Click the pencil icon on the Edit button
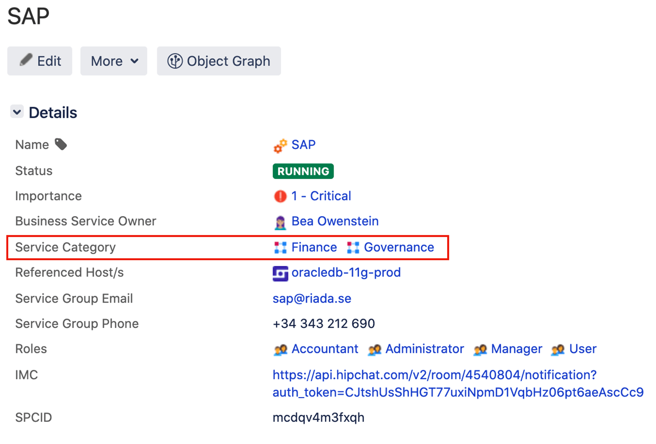Image resolution: width=656 pixels, height=444 pixels. click(x=27, y=61)
